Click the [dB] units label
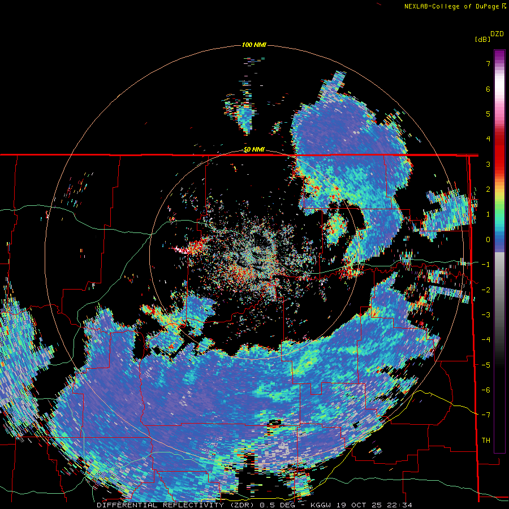 point(482,39)
